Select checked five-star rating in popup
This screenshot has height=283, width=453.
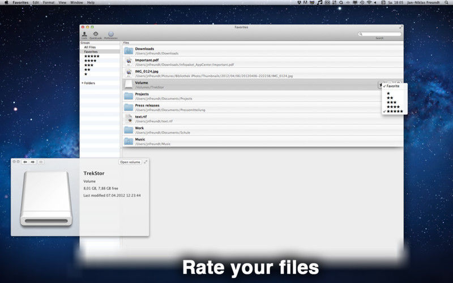[395, 112]
